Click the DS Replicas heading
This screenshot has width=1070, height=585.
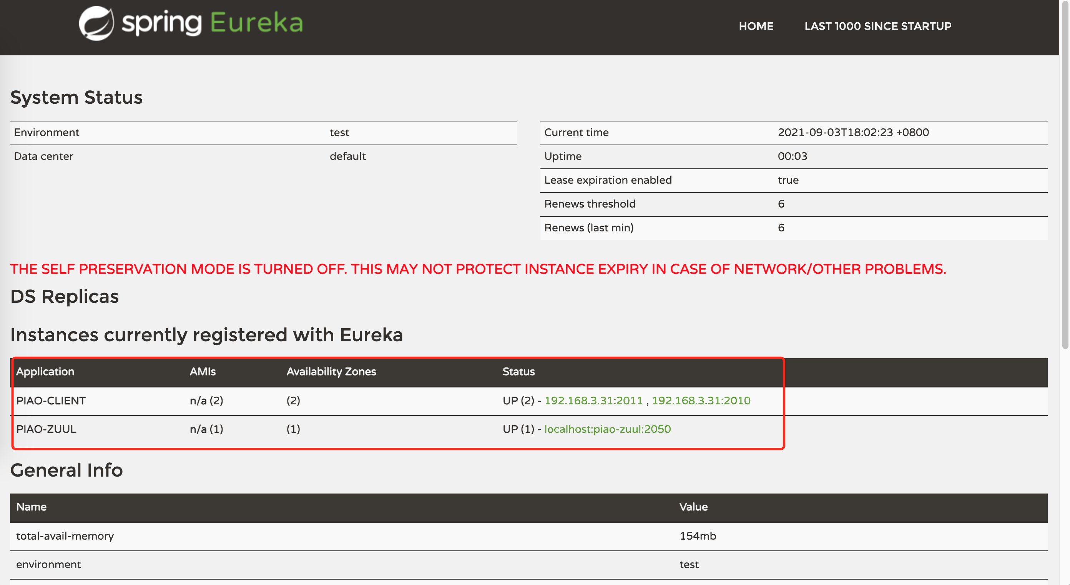65,297
